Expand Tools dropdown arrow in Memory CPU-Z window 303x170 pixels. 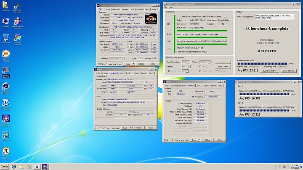[200, 140]
